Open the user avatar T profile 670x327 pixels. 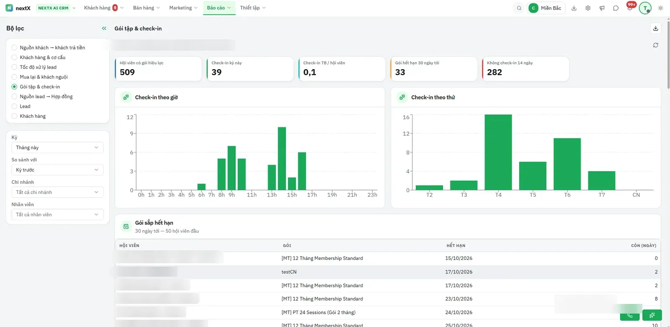click(x=645, y=8)
